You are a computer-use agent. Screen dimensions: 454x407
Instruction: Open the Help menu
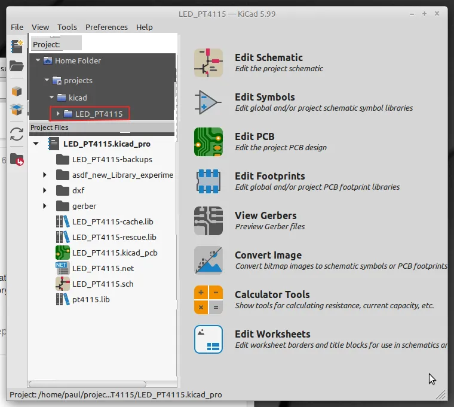(144, 27)
